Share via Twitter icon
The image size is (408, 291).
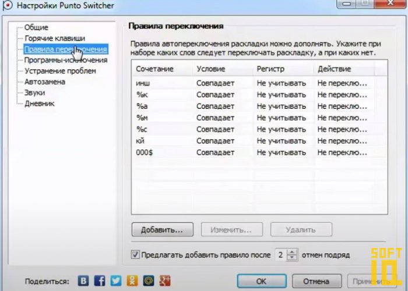(116, 281)
